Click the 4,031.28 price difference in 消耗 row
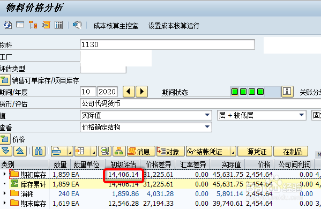This screenshot has height=209, width=321. click(160, 193)
